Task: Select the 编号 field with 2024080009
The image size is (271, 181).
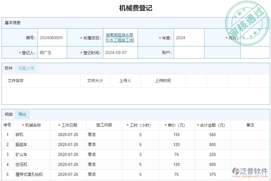Action: click(x=52, y=38)
